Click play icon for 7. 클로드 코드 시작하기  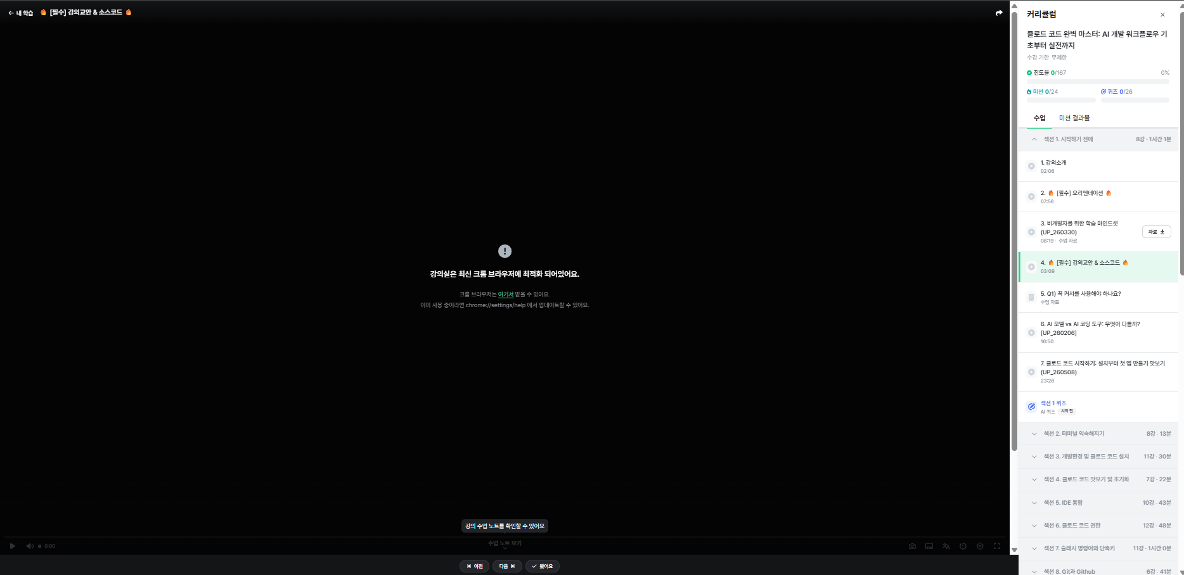pos(1031,372)
